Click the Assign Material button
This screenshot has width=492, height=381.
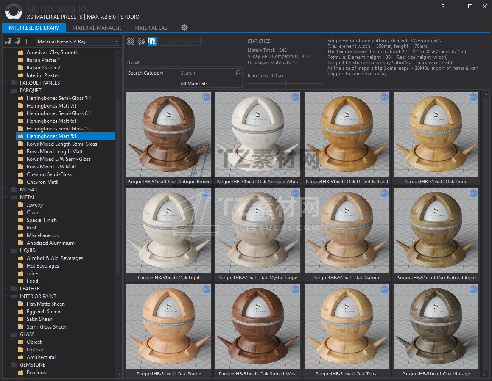click(x=179, y=41)
